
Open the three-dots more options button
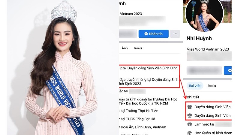click(x=175, y=34)
